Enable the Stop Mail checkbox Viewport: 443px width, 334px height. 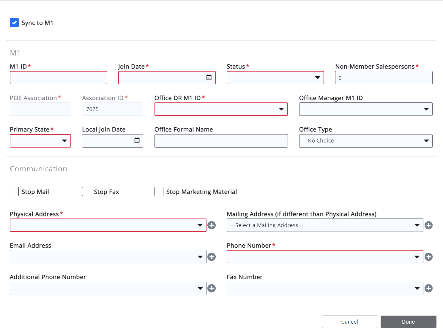(14, 192)
